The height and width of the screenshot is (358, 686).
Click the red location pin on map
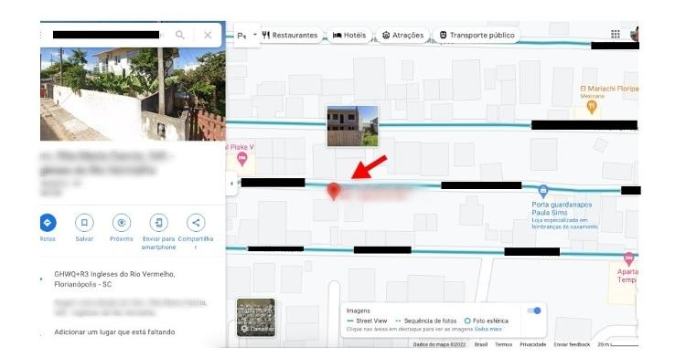coord(334,191)
